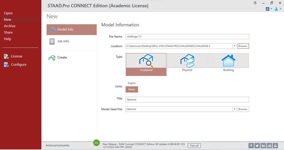Minimize the STAAD.Pro window

tap(263, 3)
